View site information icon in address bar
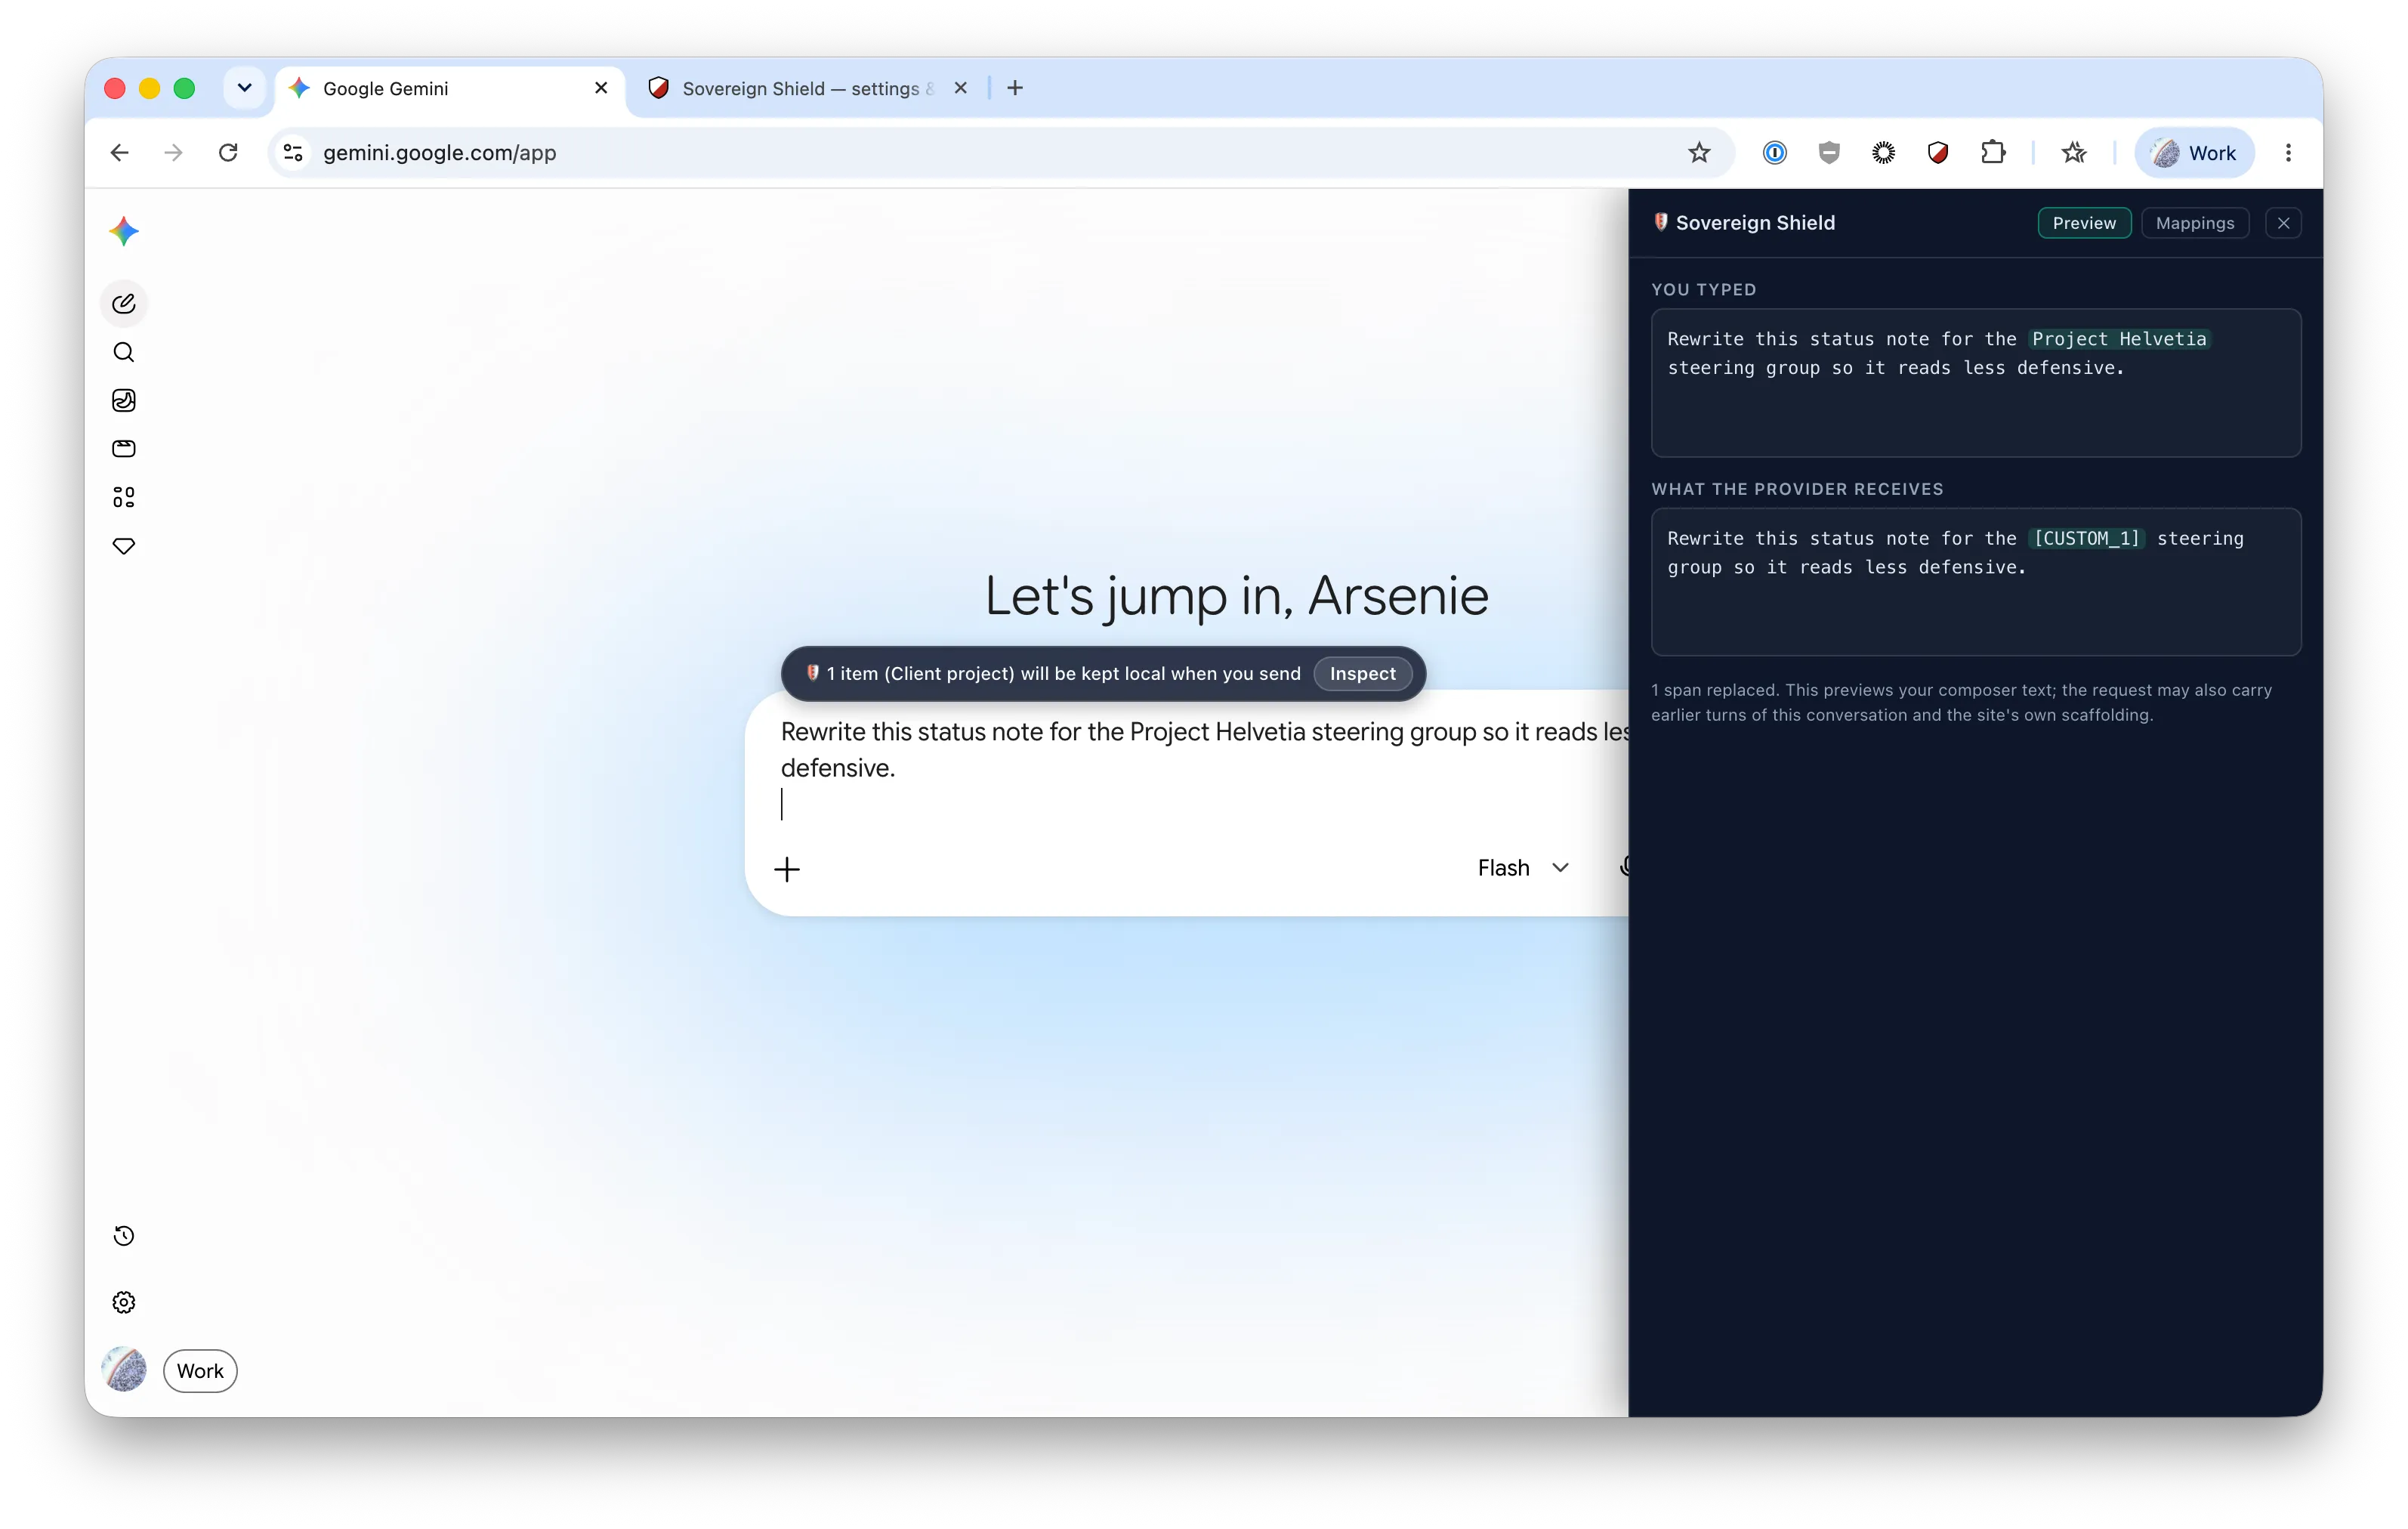This screenshot has width=2408, height=1529. coord(293,152)
